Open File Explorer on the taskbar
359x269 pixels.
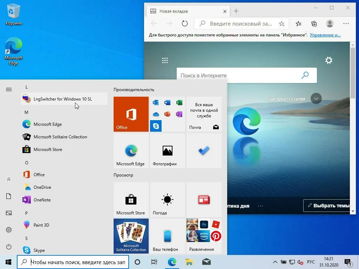(189, 262)
